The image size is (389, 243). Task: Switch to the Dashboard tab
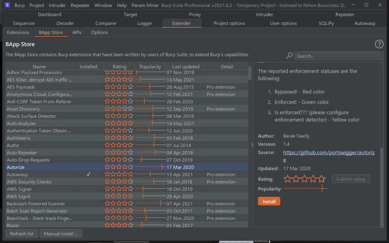tap(49, 15)
